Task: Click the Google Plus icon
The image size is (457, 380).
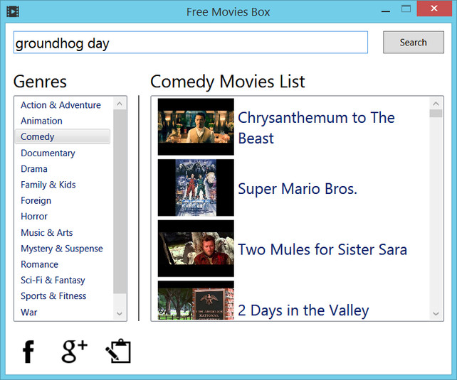Action: tap(74, 351)
